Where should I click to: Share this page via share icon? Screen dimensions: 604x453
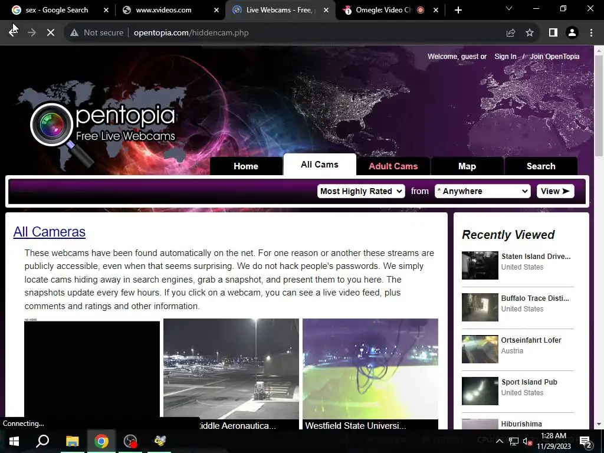(x=511, y=33)
